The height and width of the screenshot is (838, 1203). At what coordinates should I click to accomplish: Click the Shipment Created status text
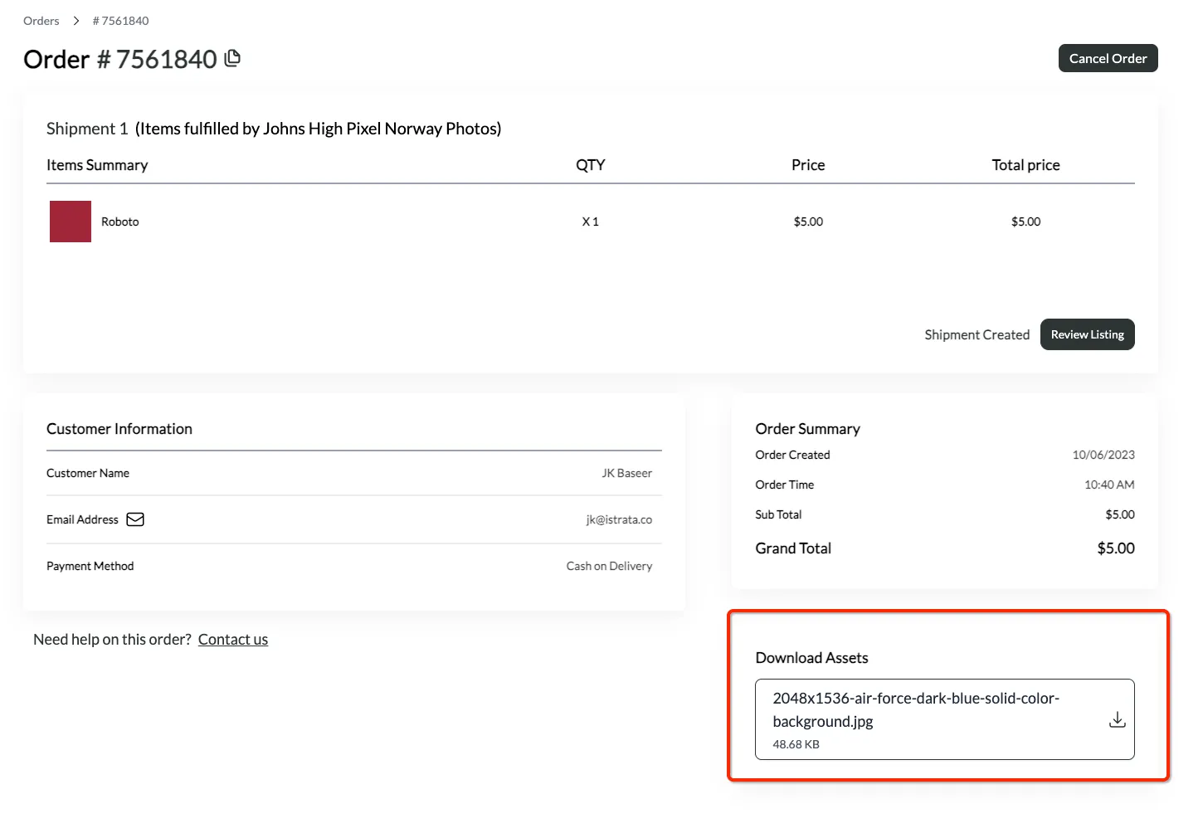point(977,334)
